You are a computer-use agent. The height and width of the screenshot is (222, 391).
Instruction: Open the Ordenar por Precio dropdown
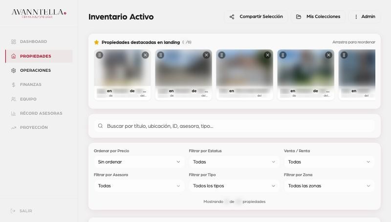tap(139, 162)
